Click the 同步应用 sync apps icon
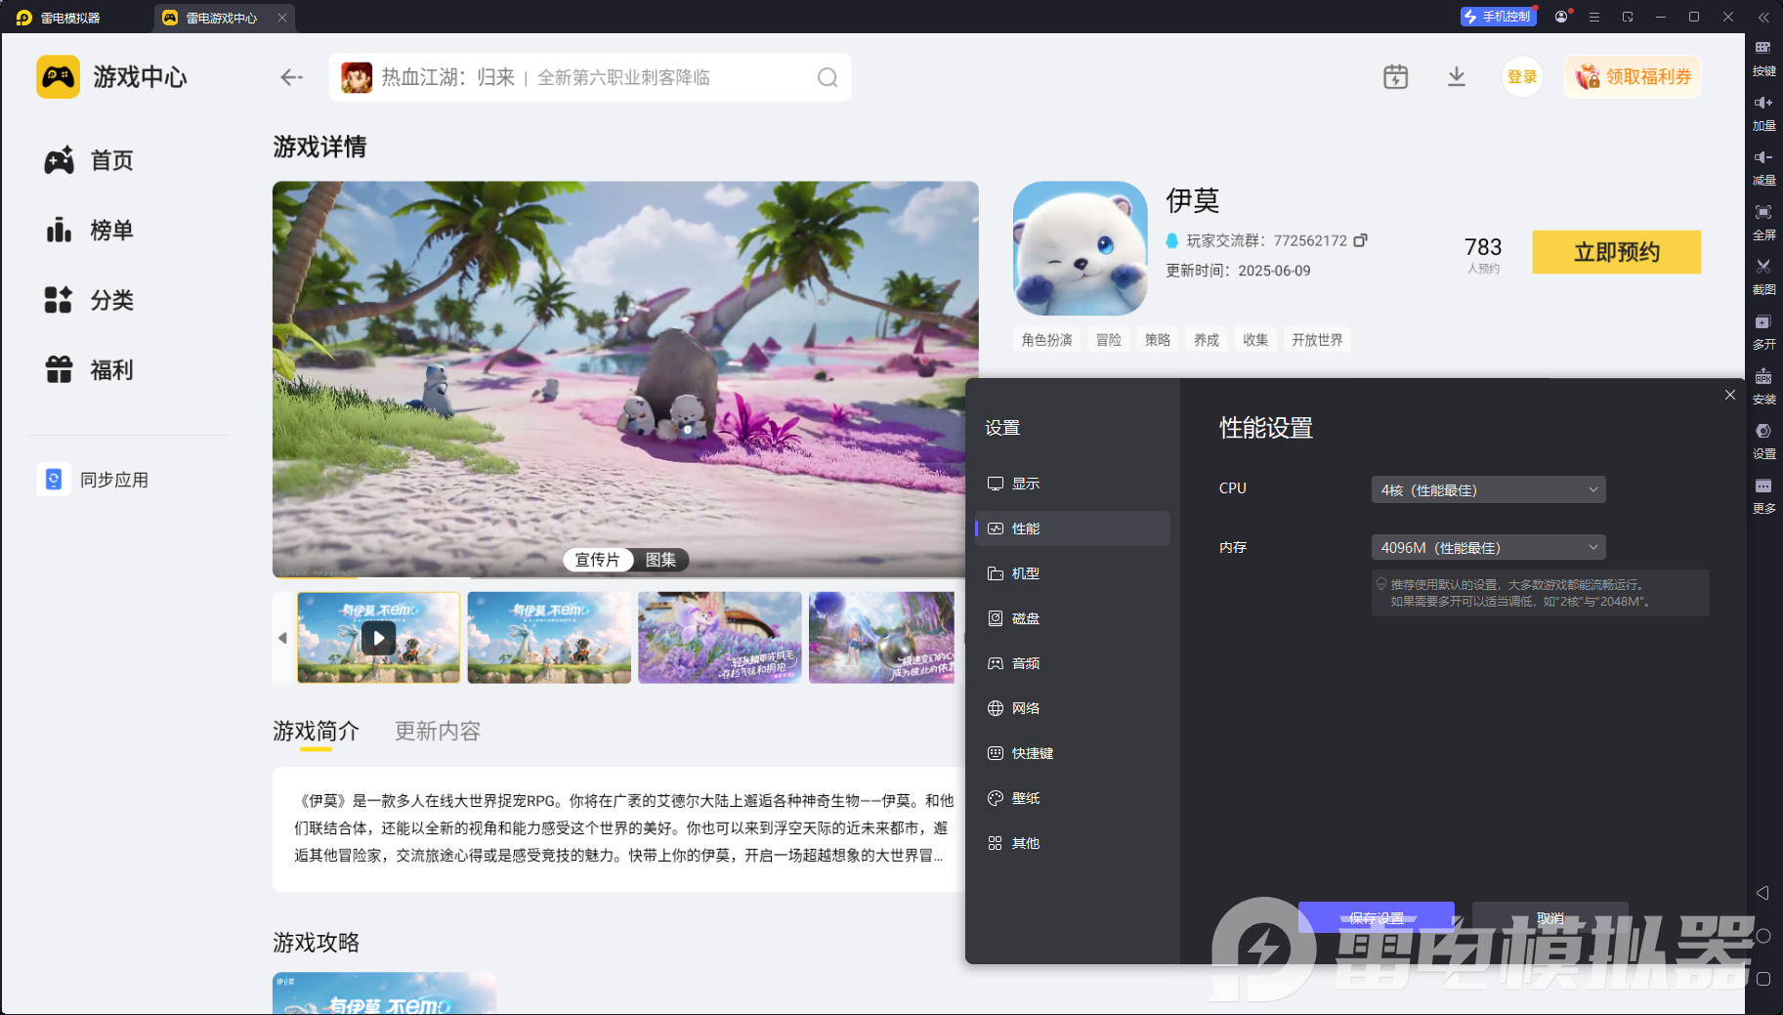 (x=54, y=479)
